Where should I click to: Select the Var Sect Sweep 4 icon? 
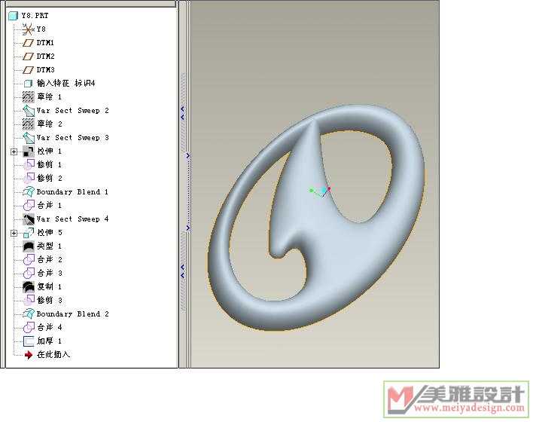28,219
